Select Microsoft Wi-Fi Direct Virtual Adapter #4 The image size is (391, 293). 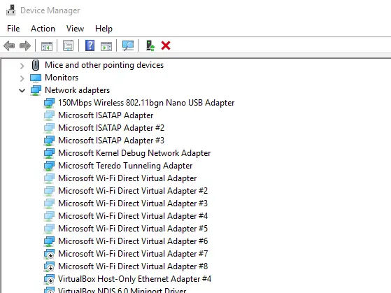point(133,216)
